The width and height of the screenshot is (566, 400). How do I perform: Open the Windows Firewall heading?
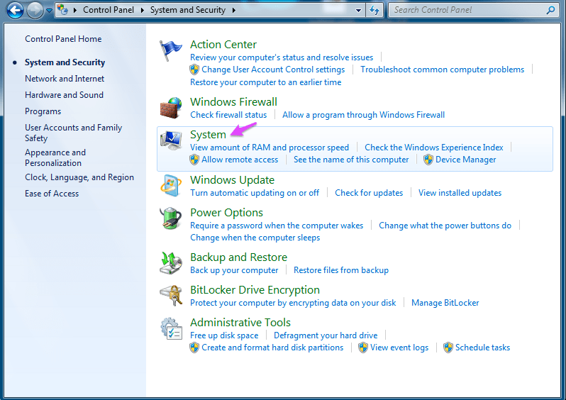point(233,102)
